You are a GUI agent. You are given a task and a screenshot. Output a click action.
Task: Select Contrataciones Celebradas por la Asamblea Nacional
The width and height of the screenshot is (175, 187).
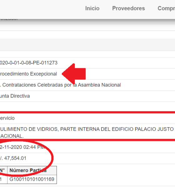tap(60, 85)
